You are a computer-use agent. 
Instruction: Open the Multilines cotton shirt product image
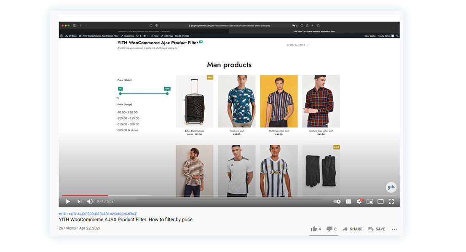(279, 101)
